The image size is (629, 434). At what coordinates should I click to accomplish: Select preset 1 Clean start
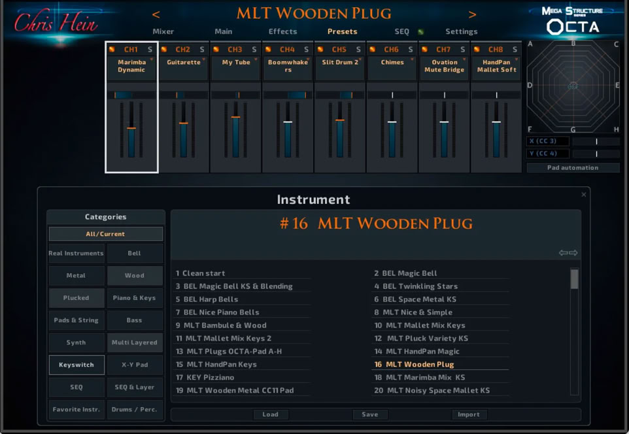[x=243, y=273]
